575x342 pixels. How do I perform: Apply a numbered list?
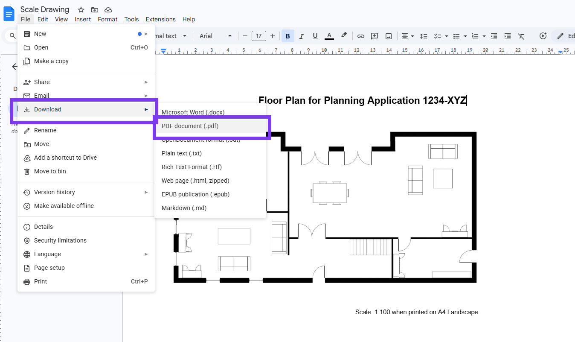click(473, 36)
